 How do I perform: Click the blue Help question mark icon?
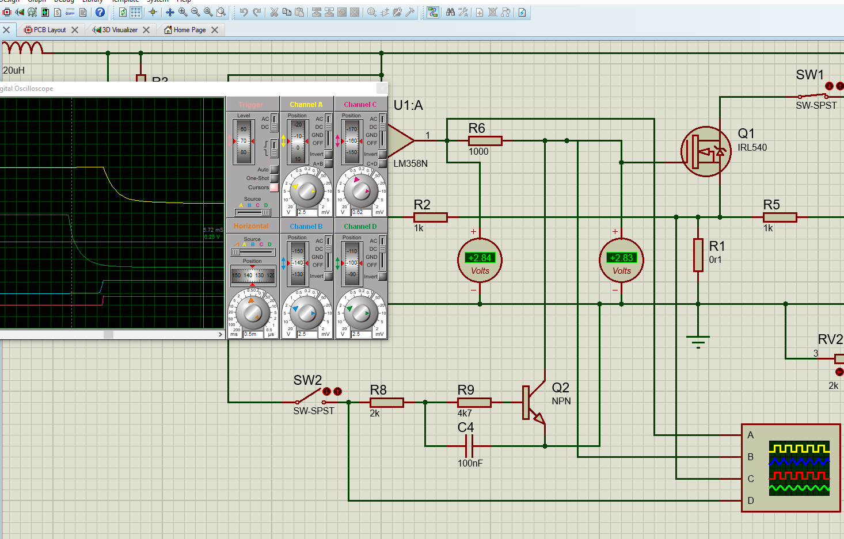coord(100,12)
